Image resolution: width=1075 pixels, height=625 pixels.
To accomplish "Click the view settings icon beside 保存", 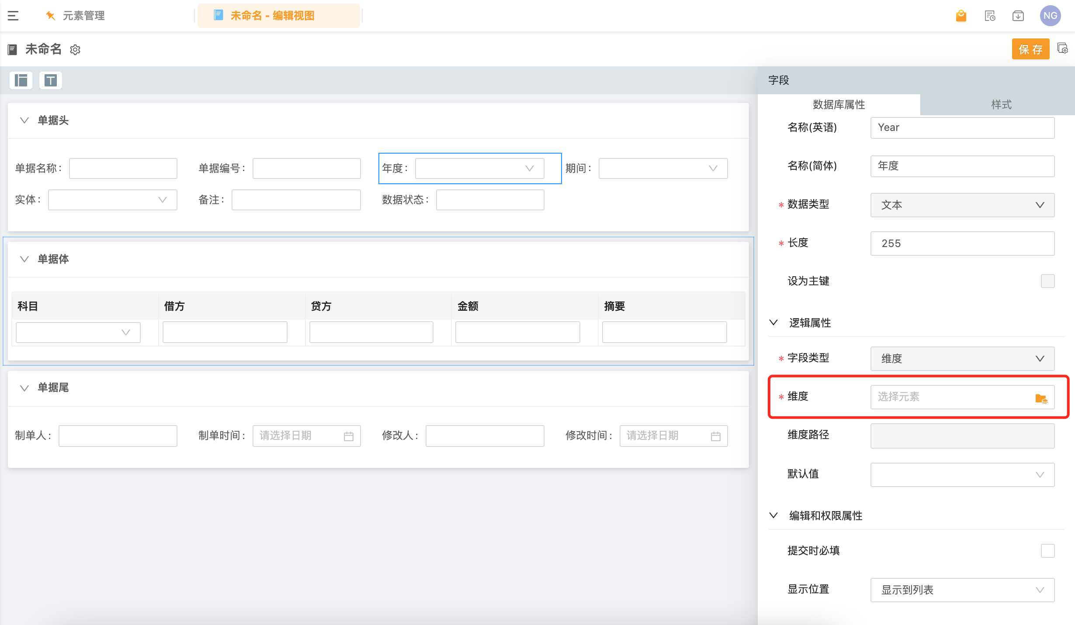I will (1062, 48).
